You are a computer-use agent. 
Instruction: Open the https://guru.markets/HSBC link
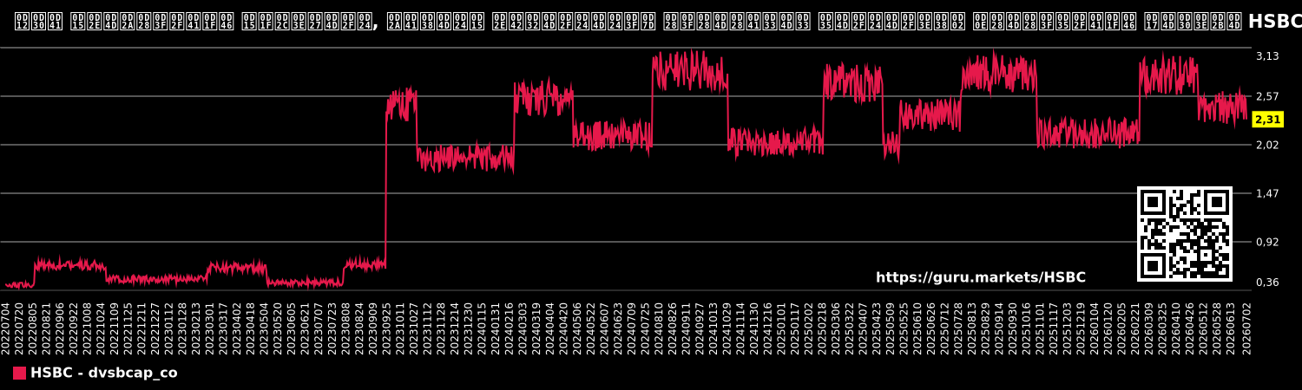[x=981, y=277]
